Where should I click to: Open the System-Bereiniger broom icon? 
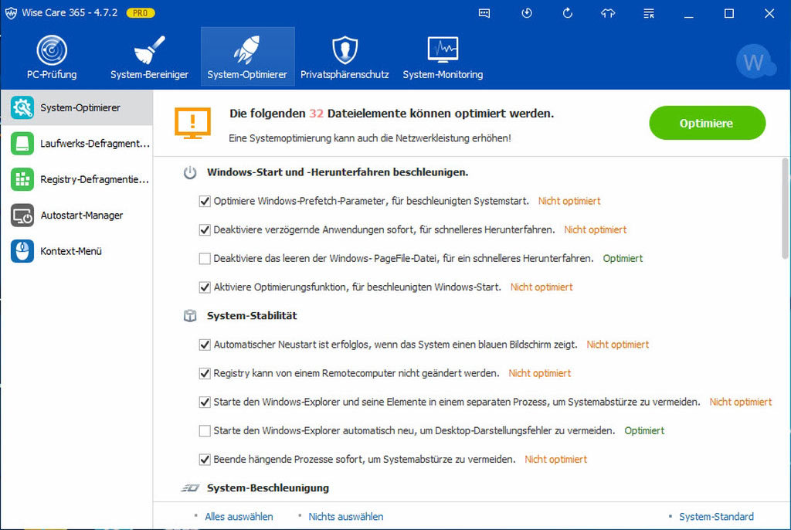tap(149, 50)
